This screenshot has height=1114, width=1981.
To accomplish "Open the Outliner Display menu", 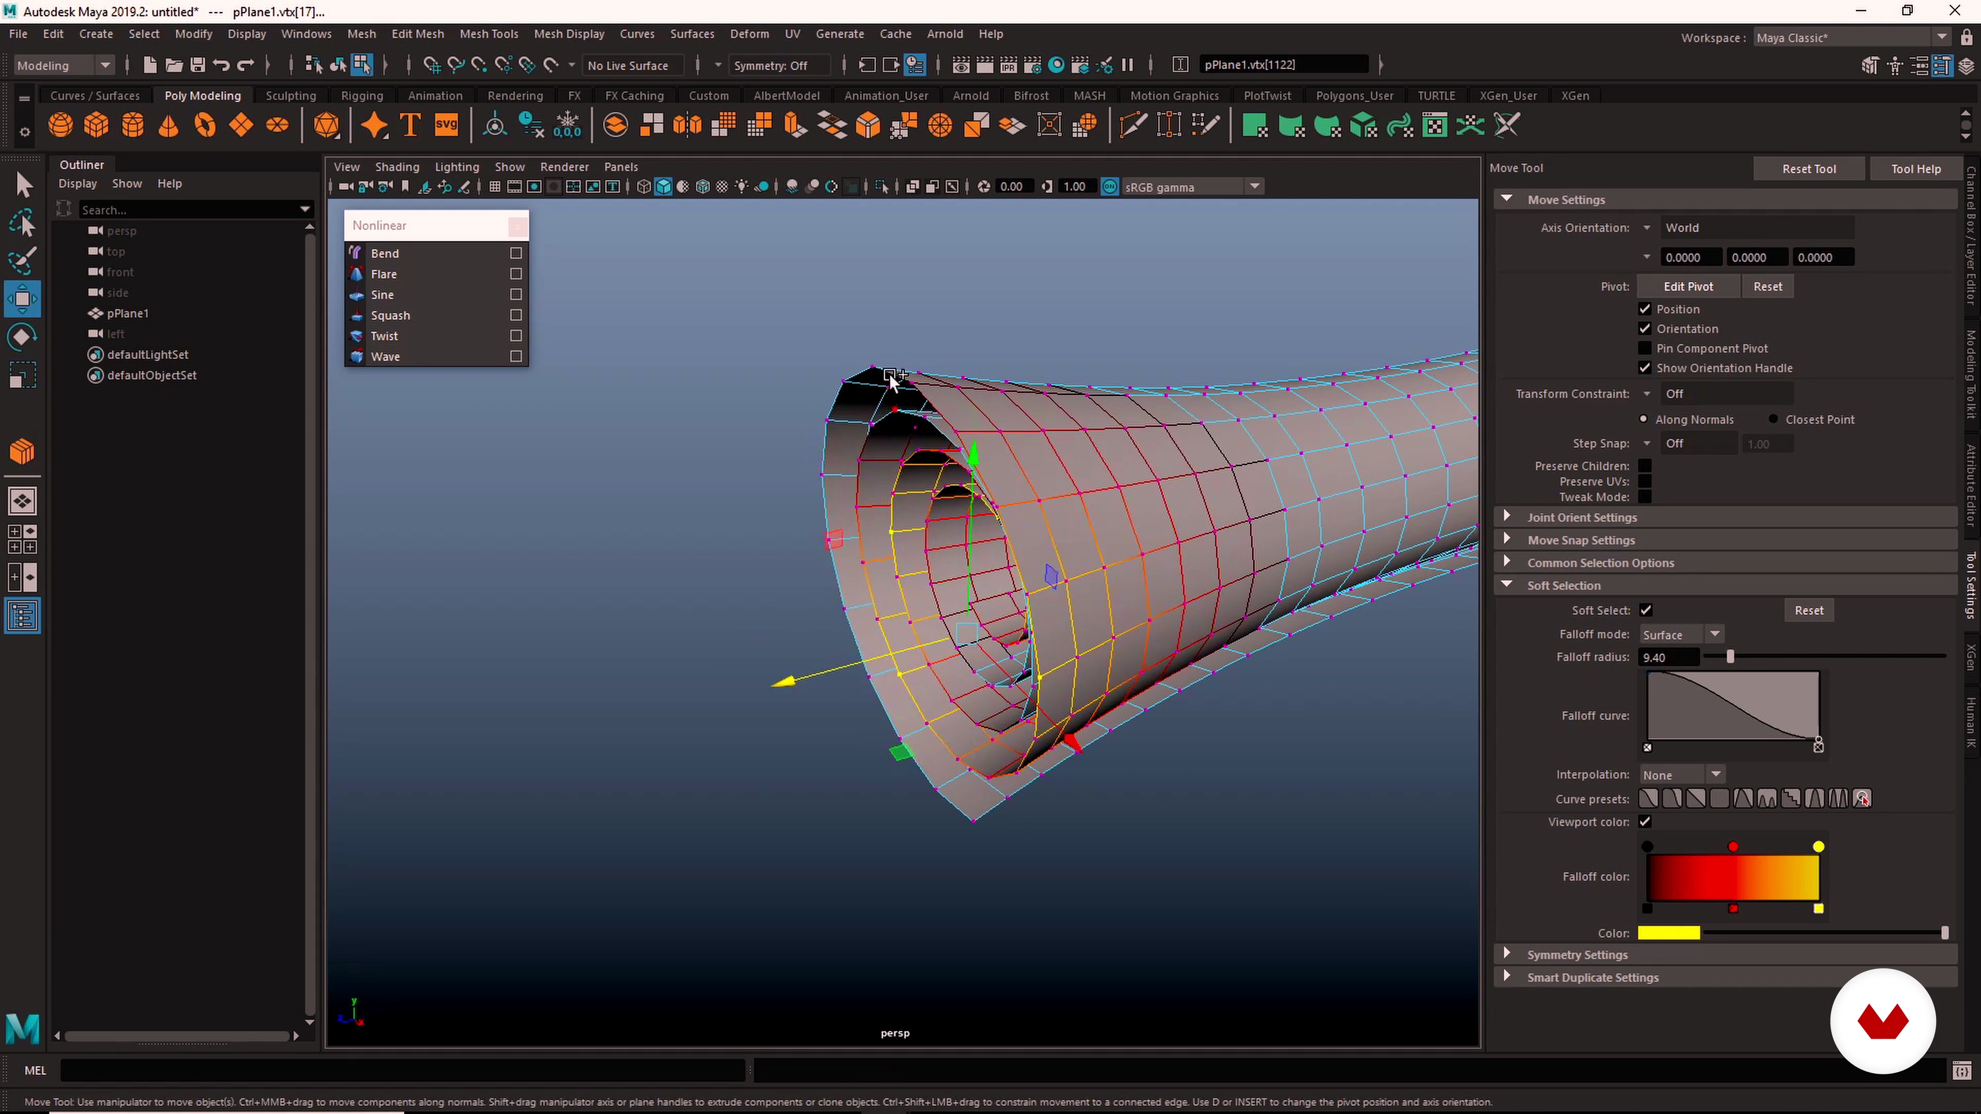I will click(x=78, y=184).
